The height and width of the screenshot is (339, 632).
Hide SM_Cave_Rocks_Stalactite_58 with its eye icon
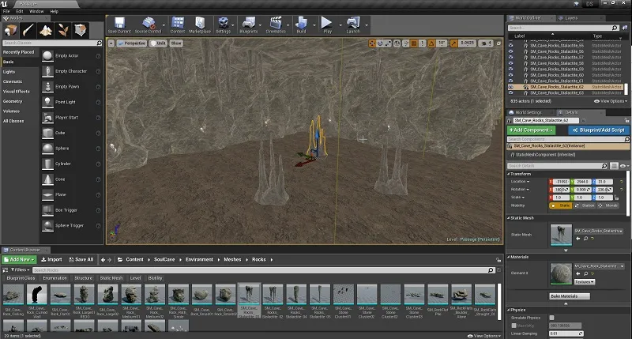tap(510, 63)
